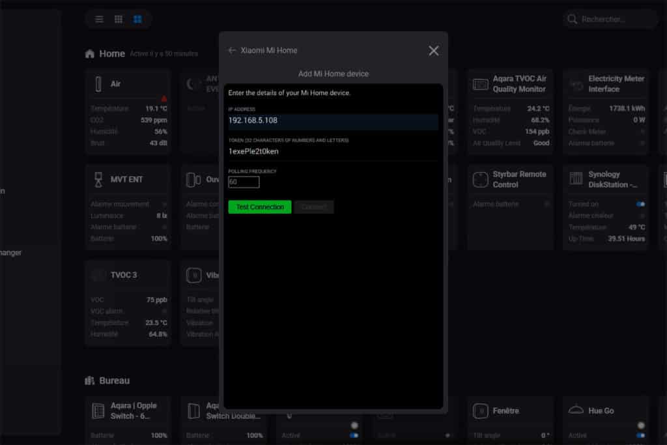Click the greyed-out Connect button

click(x=314, y=207)
